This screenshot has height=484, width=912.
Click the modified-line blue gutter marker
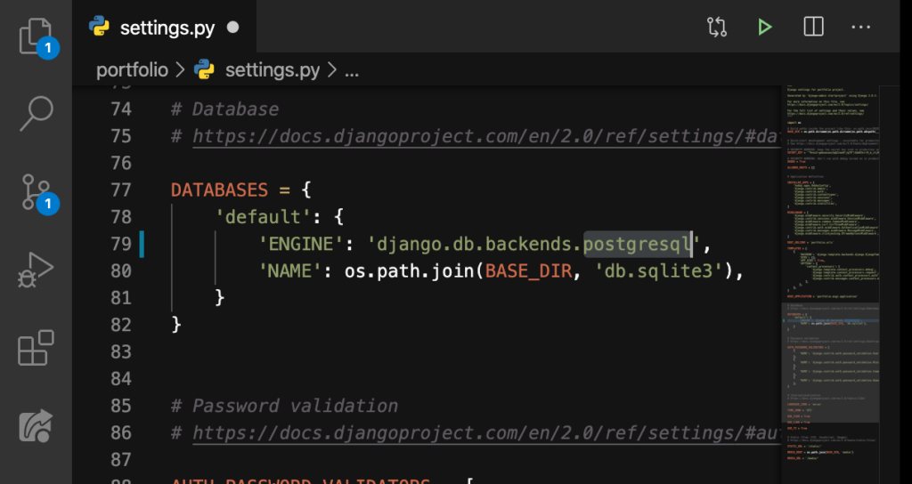(x=142, y=244)
